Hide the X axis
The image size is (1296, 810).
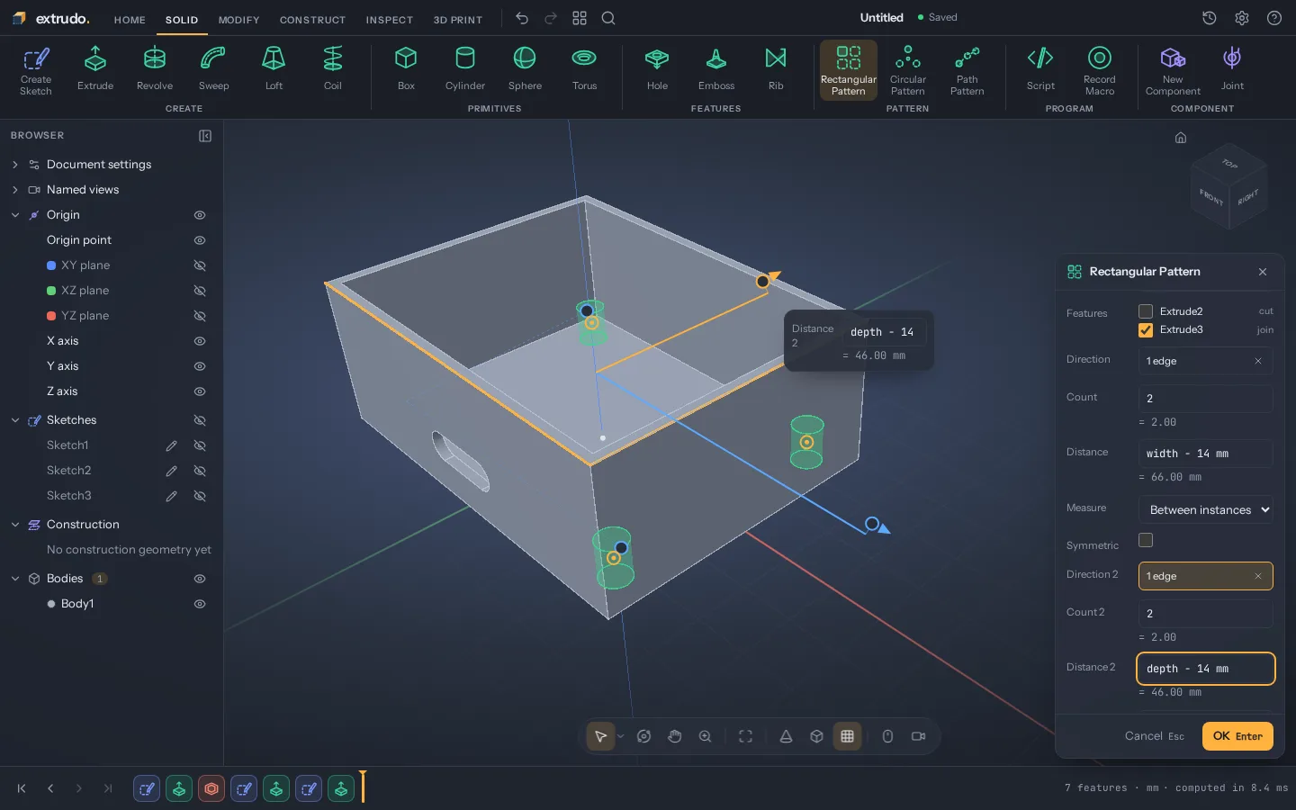[200, 341]
